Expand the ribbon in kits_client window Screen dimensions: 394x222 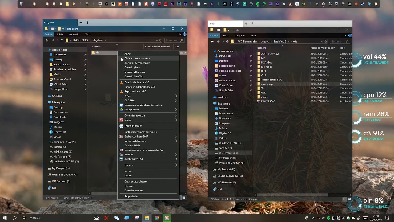click(181, 34)
